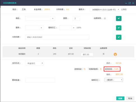Click the 卡项余额 value 0.0
The height and width of the screenshot is (102, 136).
(x=68, y=10)
